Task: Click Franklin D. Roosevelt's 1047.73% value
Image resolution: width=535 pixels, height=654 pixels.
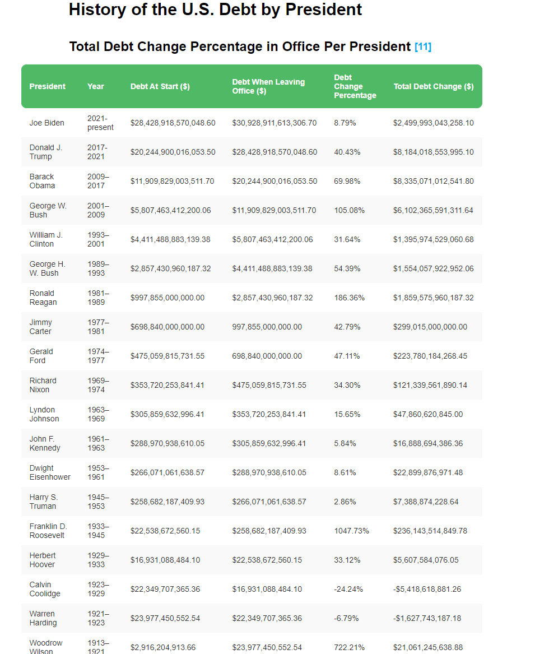Action: [x=352, y=531]
